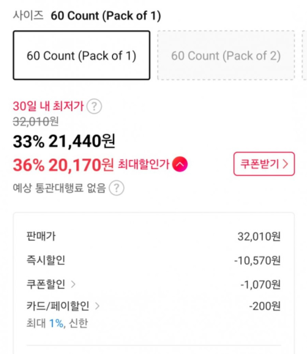
Task: Expand the 카드/페이할인 chevron arrow
Action: (x=97, y=305)
